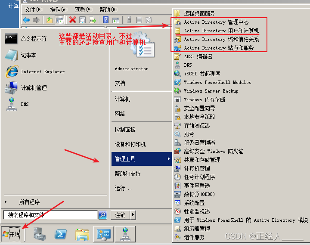This screenshot has width=310, height=245.
Task: Open 系统配置
Action: pos(189,203)
